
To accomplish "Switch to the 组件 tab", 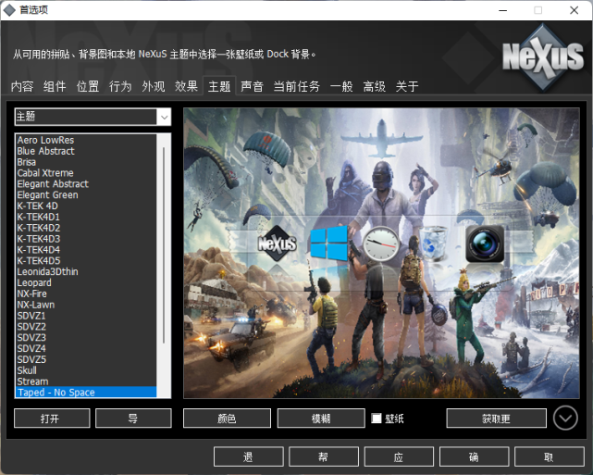I will point(55,86).
